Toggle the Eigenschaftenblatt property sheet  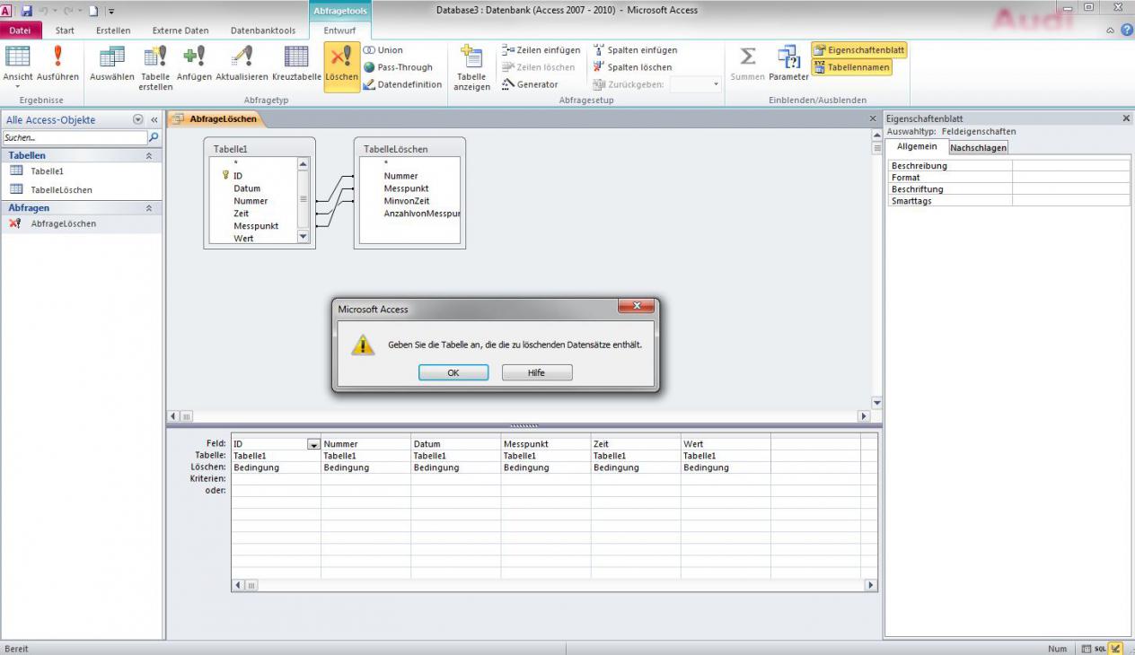tap(859, 50)
